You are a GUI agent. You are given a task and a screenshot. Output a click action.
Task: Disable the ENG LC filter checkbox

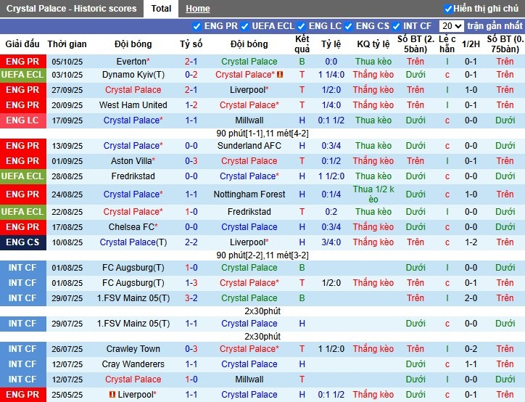(x=302, y=26)
